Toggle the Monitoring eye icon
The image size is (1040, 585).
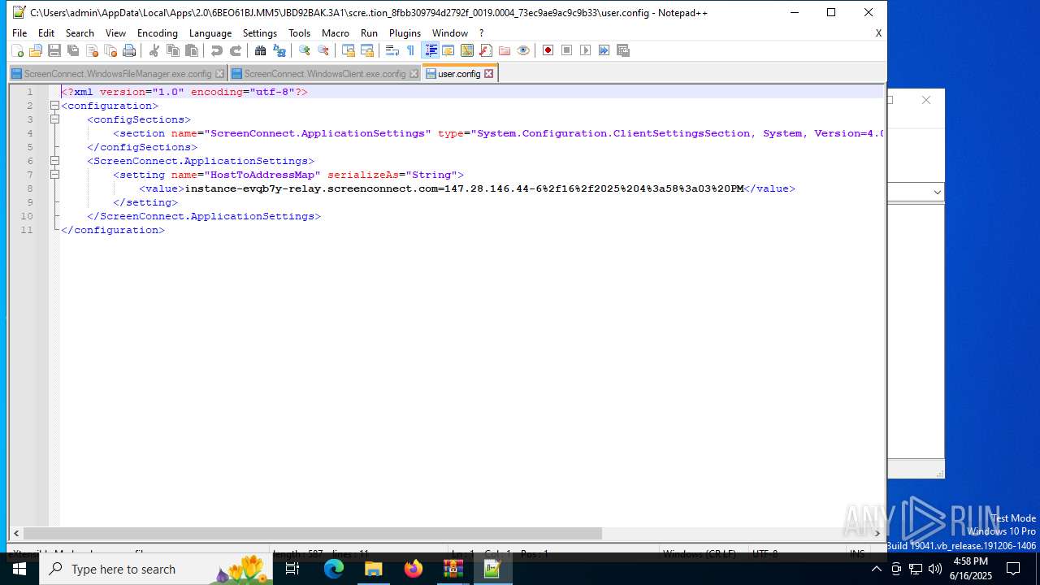522,50
